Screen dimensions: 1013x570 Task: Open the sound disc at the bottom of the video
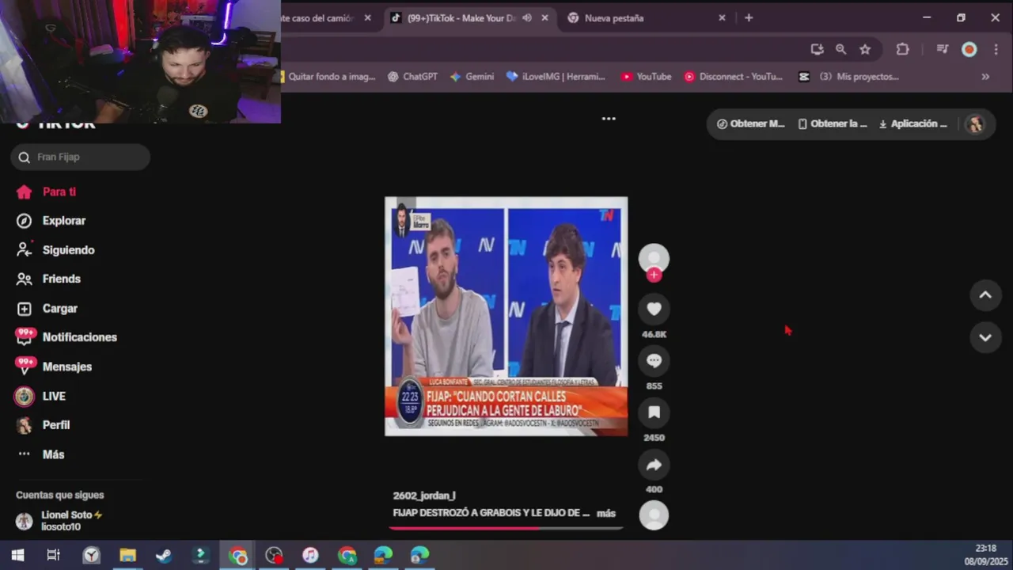[654, 515]
